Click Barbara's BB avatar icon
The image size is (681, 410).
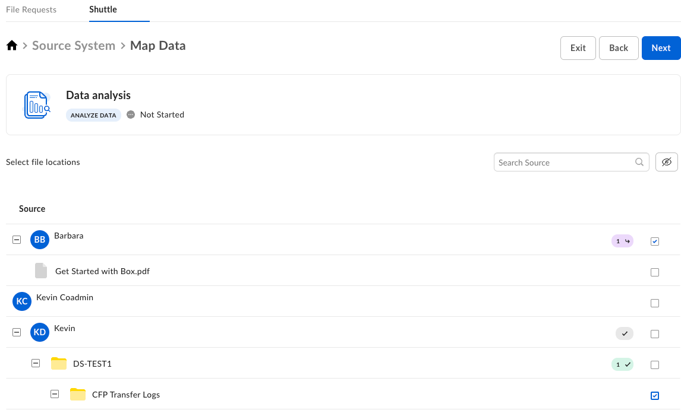tap(39, 240)
